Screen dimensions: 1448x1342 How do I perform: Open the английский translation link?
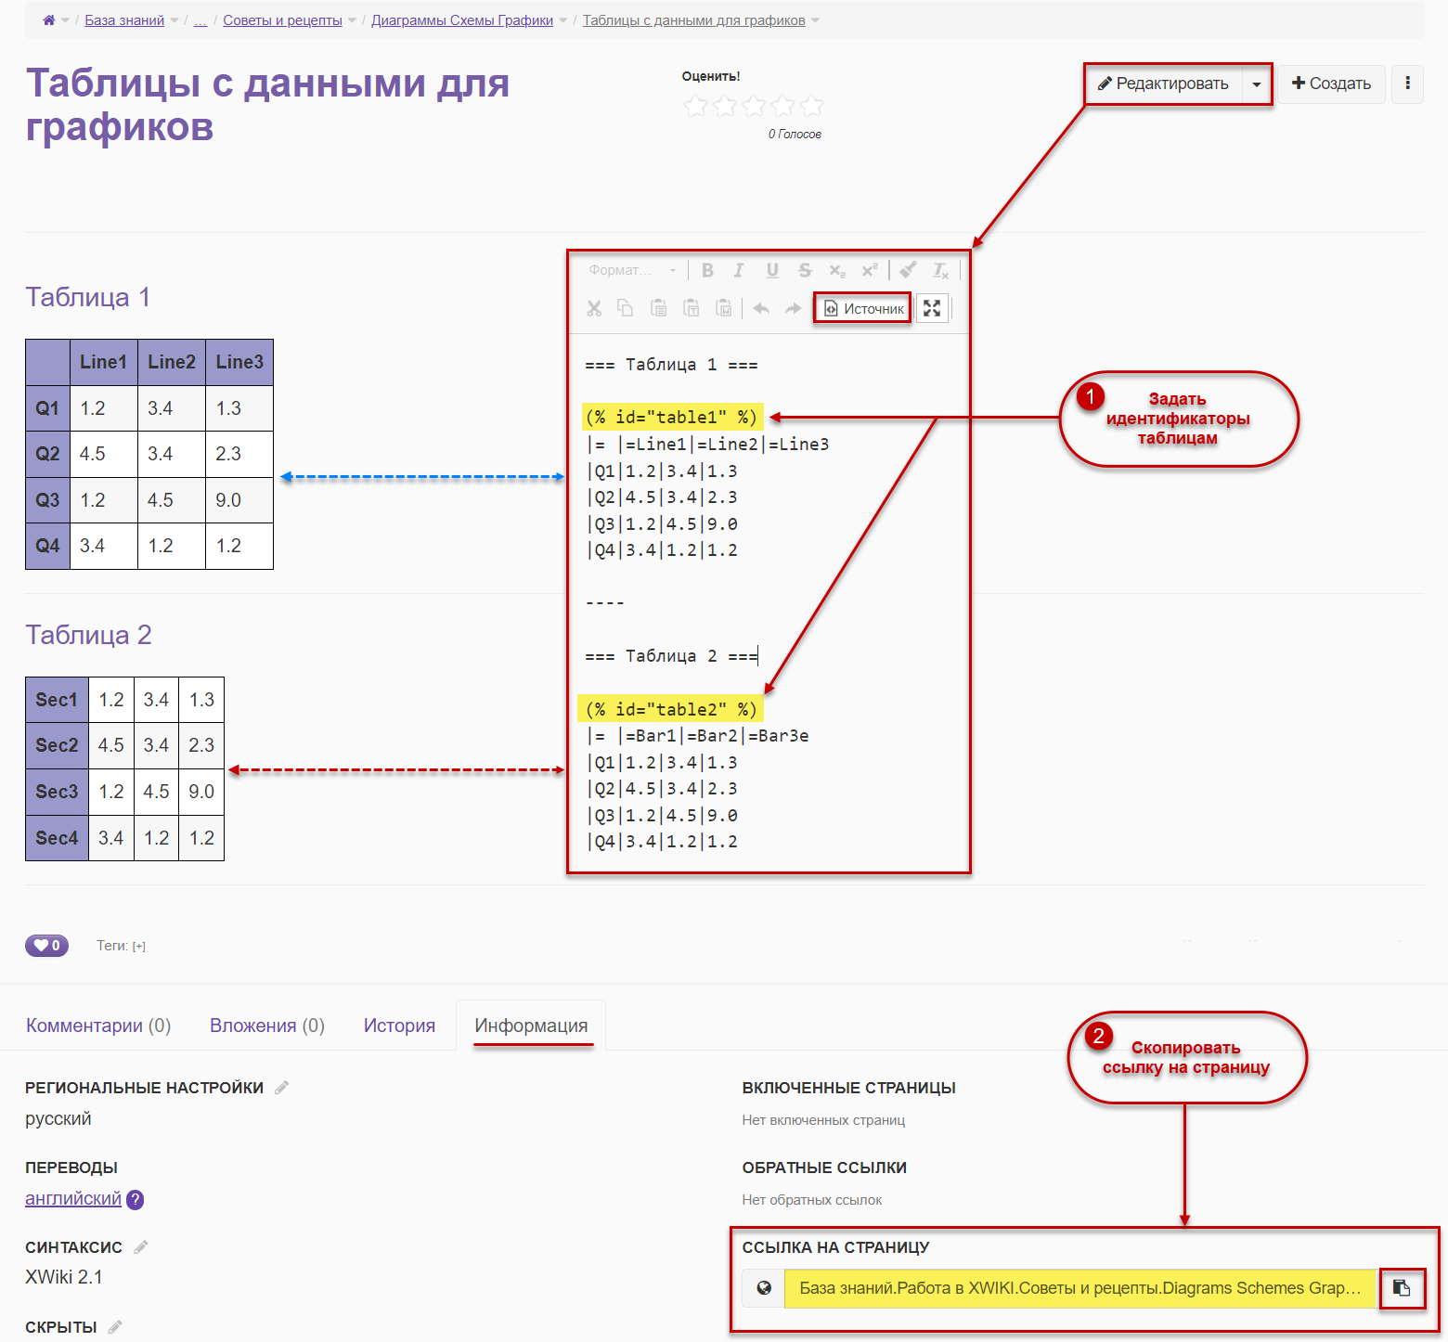73,1199
